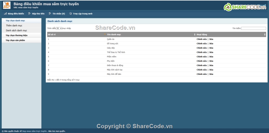269x133 pixels.
Task: Click Xóa for Phụ kiện
Action: 211,61
